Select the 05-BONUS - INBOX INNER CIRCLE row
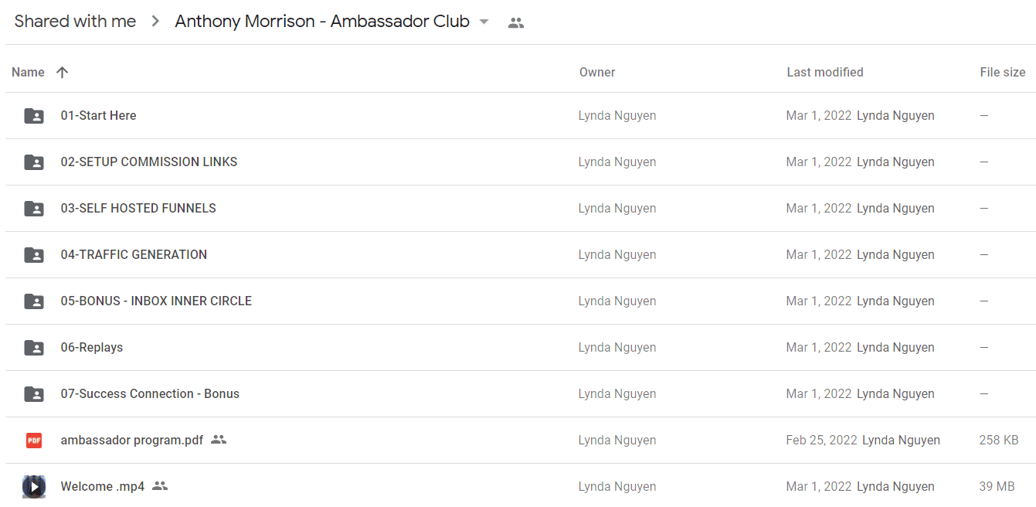The width and height of the screenshot is (1036, 507). point(521,301)
